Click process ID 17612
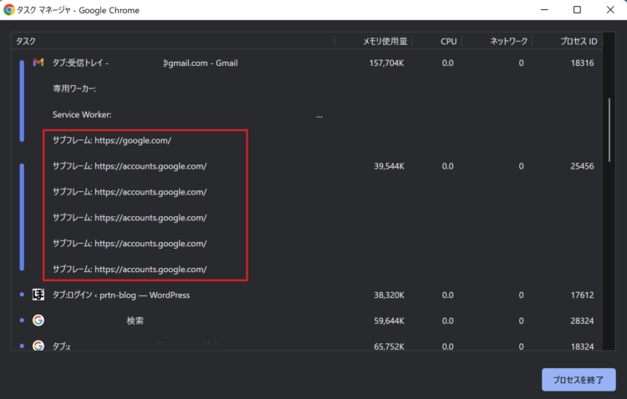Image resolution: width=627 pixels, height=399 pixels. coord(582,295)
